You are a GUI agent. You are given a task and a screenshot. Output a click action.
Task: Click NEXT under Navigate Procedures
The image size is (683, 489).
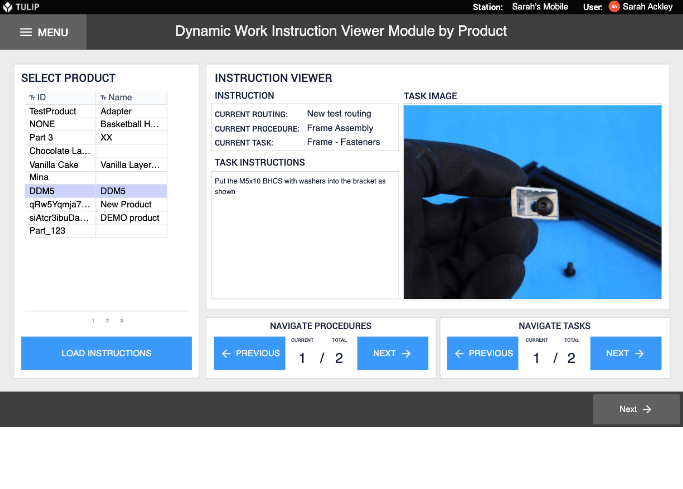(393, 353)
